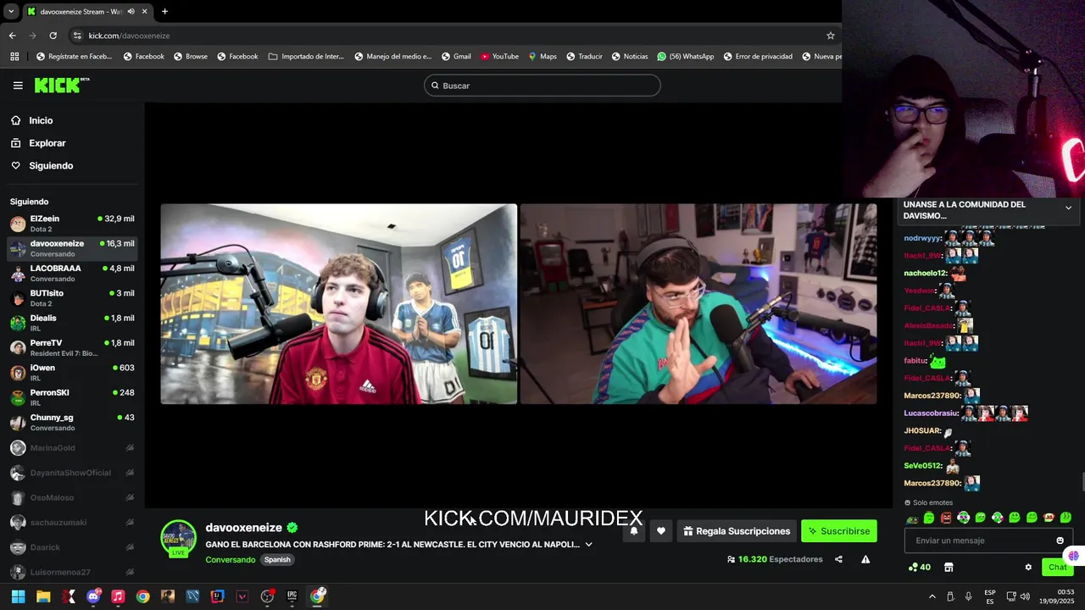Screen dimensions: 1085x610
Task: Open LACOBRAAA channel
Action: (72, 273)
